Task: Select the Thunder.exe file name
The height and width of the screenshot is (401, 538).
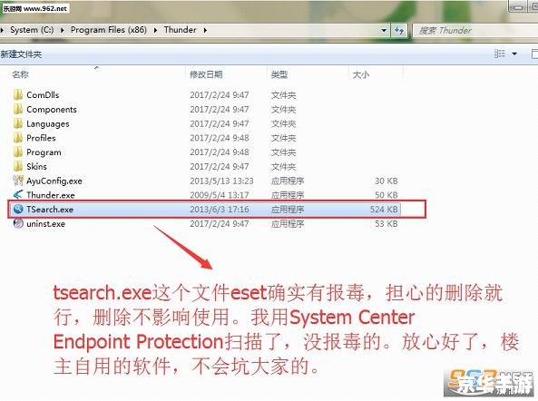Action: 51,195
